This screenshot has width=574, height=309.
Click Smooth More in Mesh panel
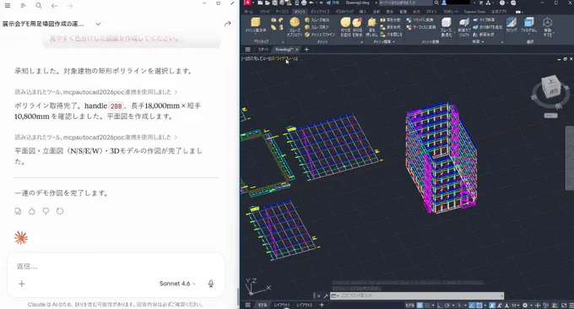(x=317, y=19)
